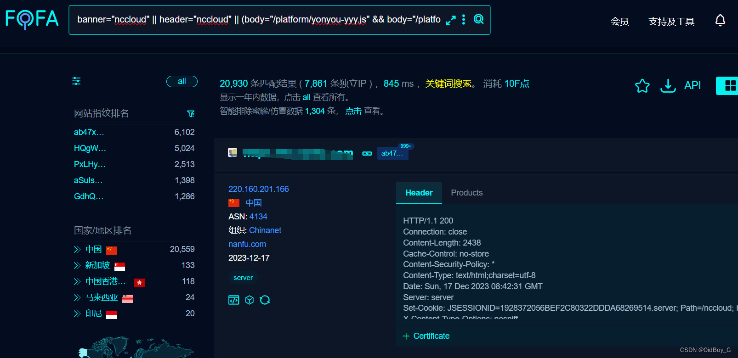Click 点击 to view honeypot data
This screenshot has width=738, height=358.
coord(353,111)
